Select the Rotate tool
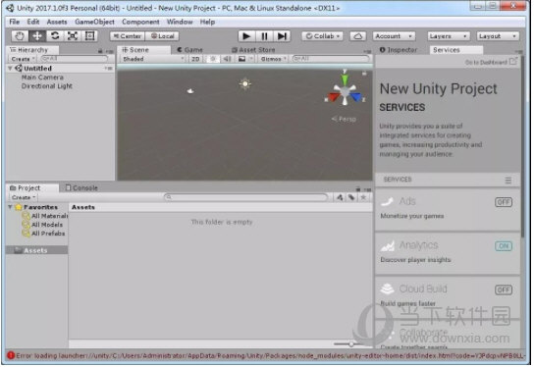 55,35
